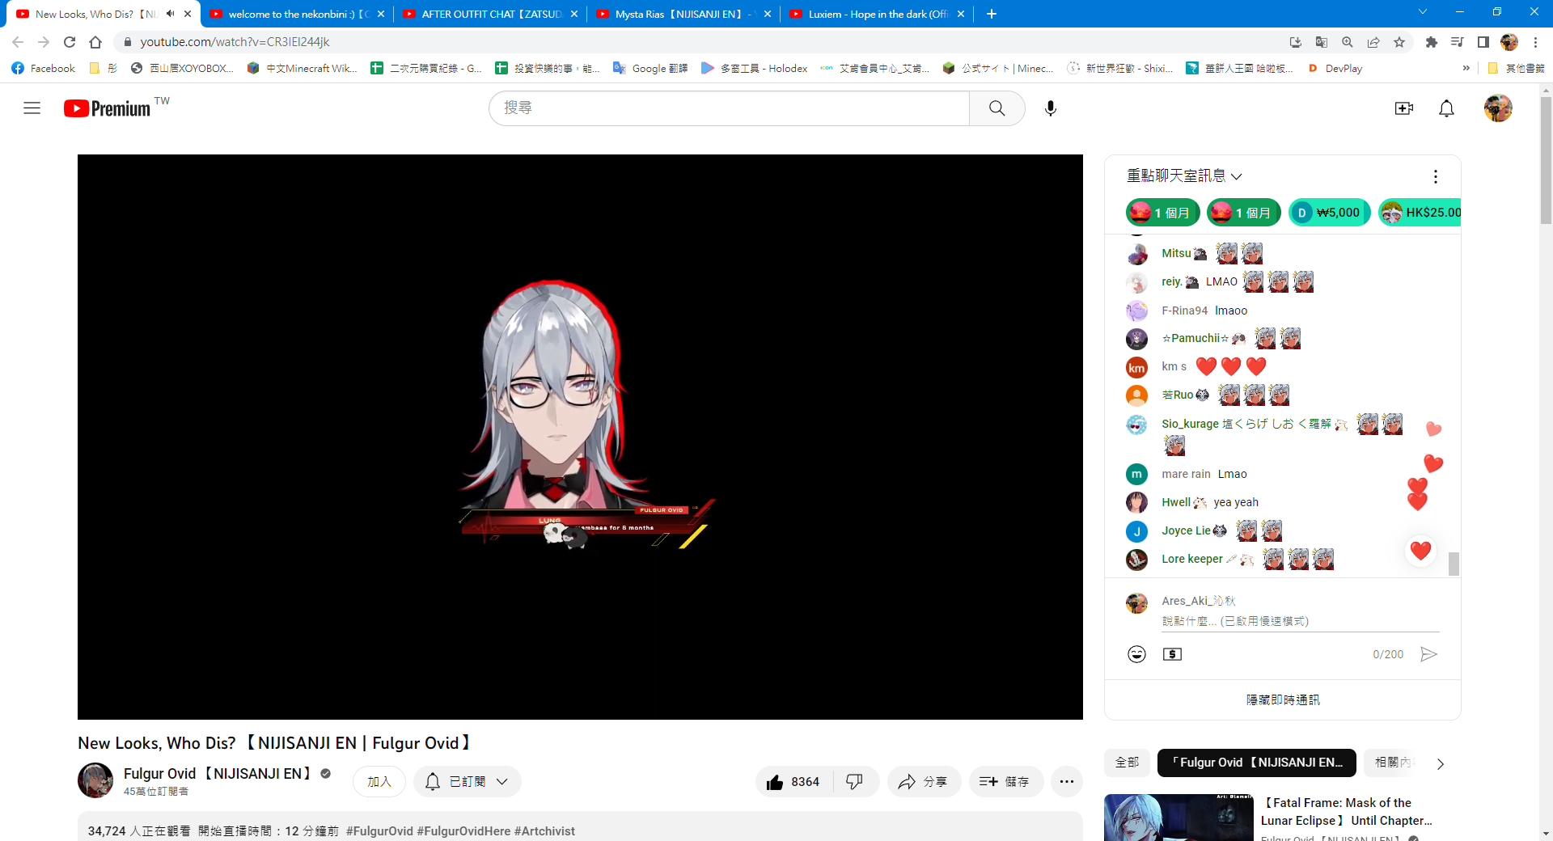Image resolution: width=1553 pixels, height=841 pixels.
Task: Open the ₩5,000 Super Chat chip
Action: click(1330, 213)
